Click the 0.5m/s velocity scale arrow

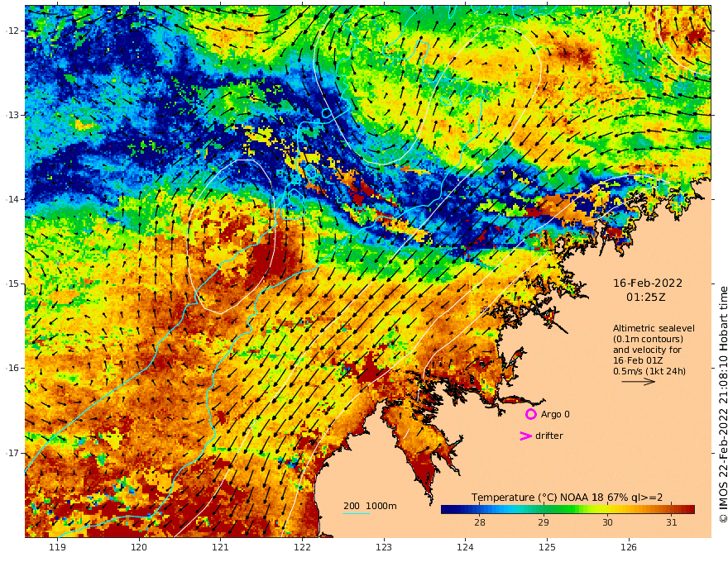click(639, 382)
